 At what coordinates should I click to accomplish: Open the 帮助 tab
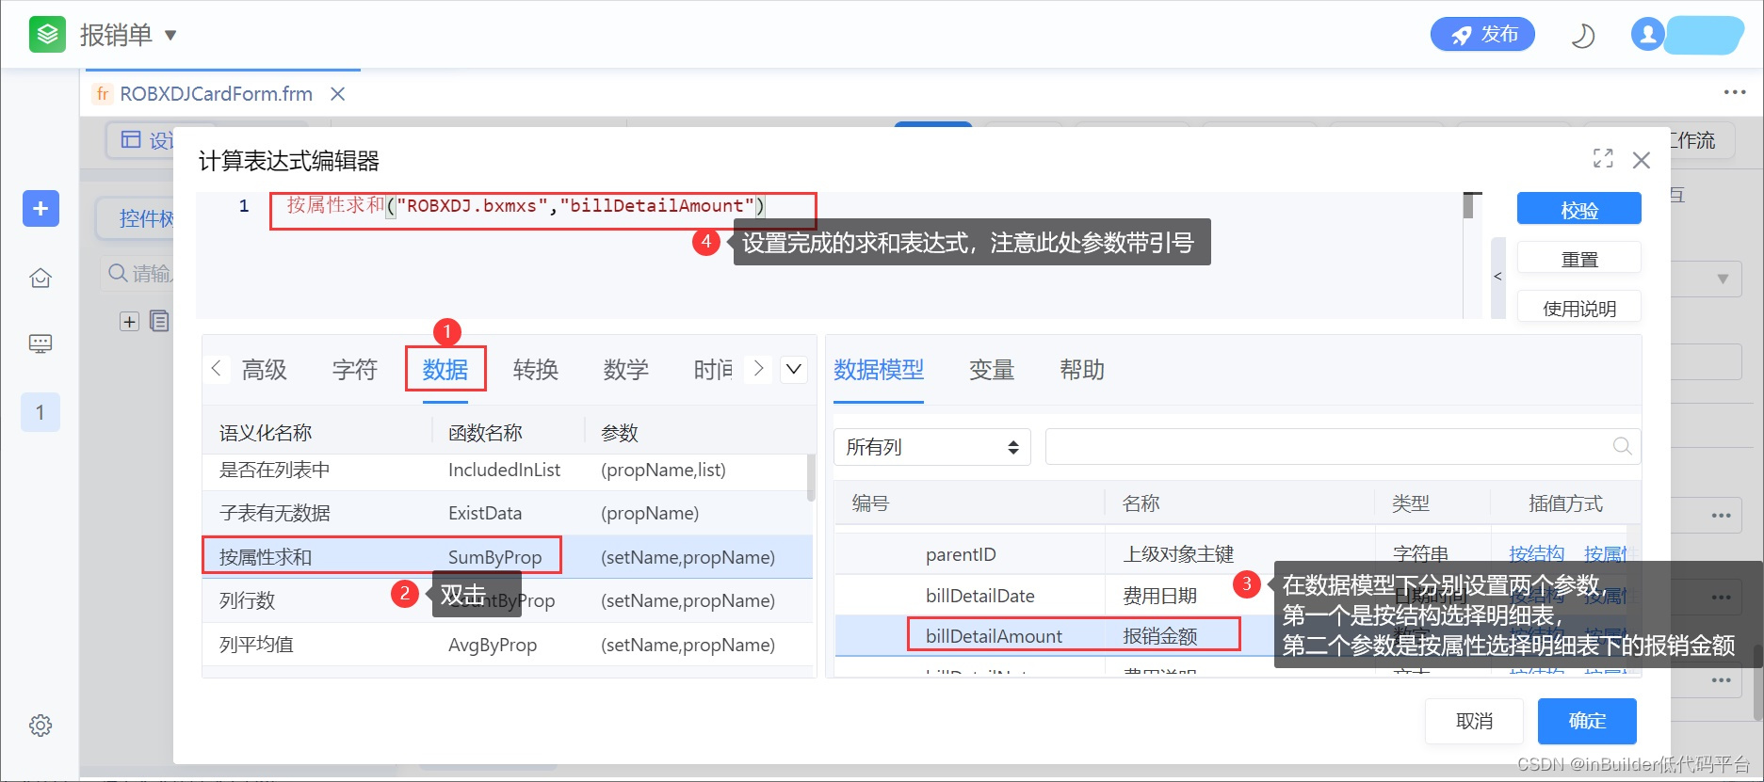coord(1082,370)
